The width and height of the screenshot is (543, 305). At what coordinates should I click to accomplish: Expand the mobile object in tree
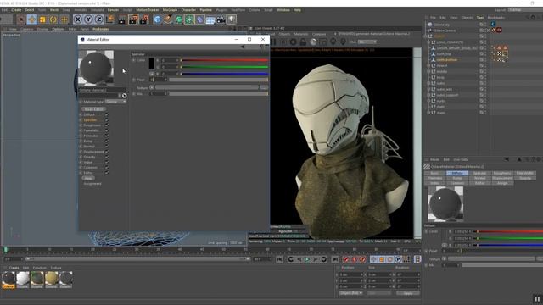428,71
